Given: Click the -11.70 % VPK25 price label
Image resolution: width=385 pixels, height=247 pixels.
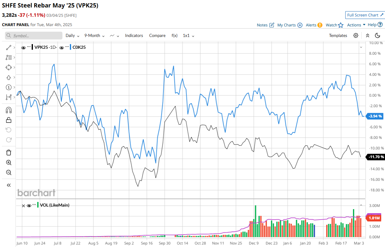Looking at the screenshot, I should (x=375, y=157).
